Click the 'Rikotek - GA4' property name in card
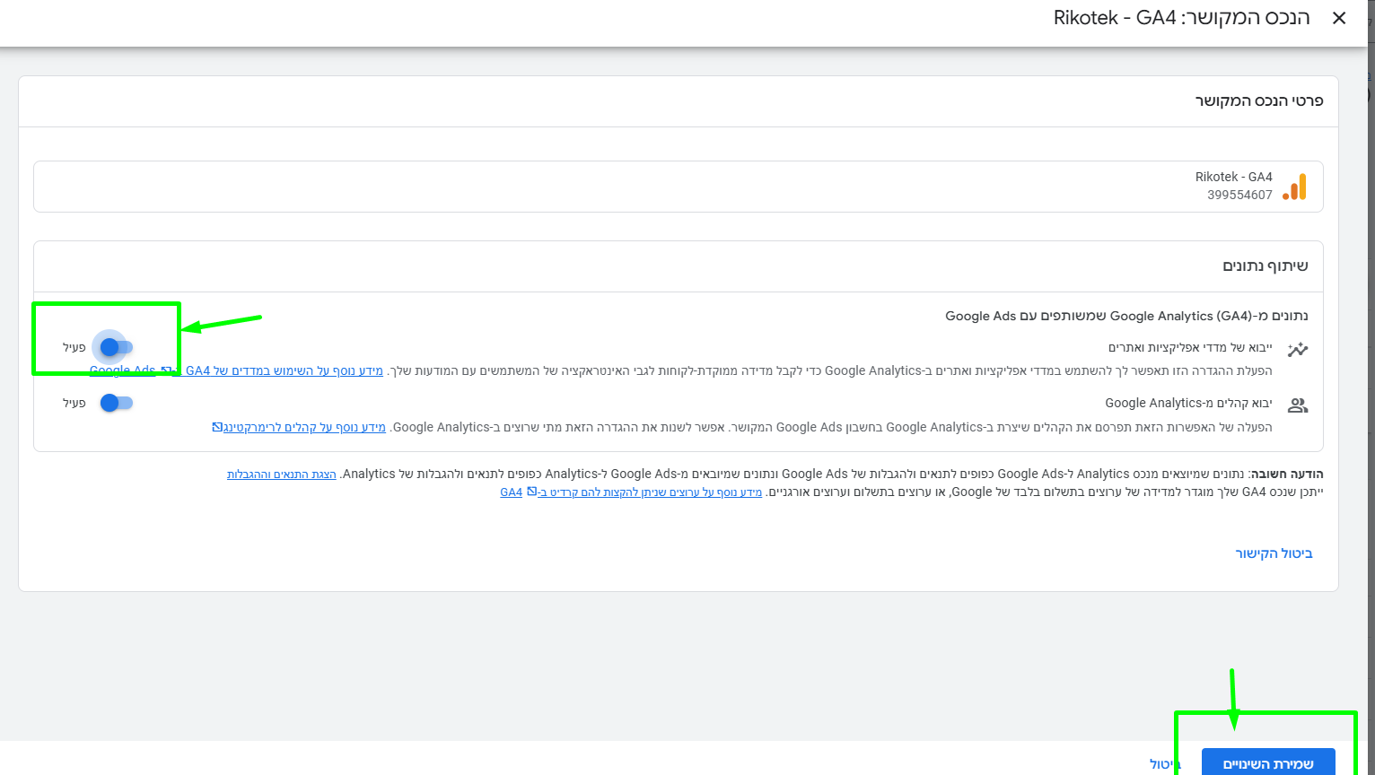 pos(1233,177)
